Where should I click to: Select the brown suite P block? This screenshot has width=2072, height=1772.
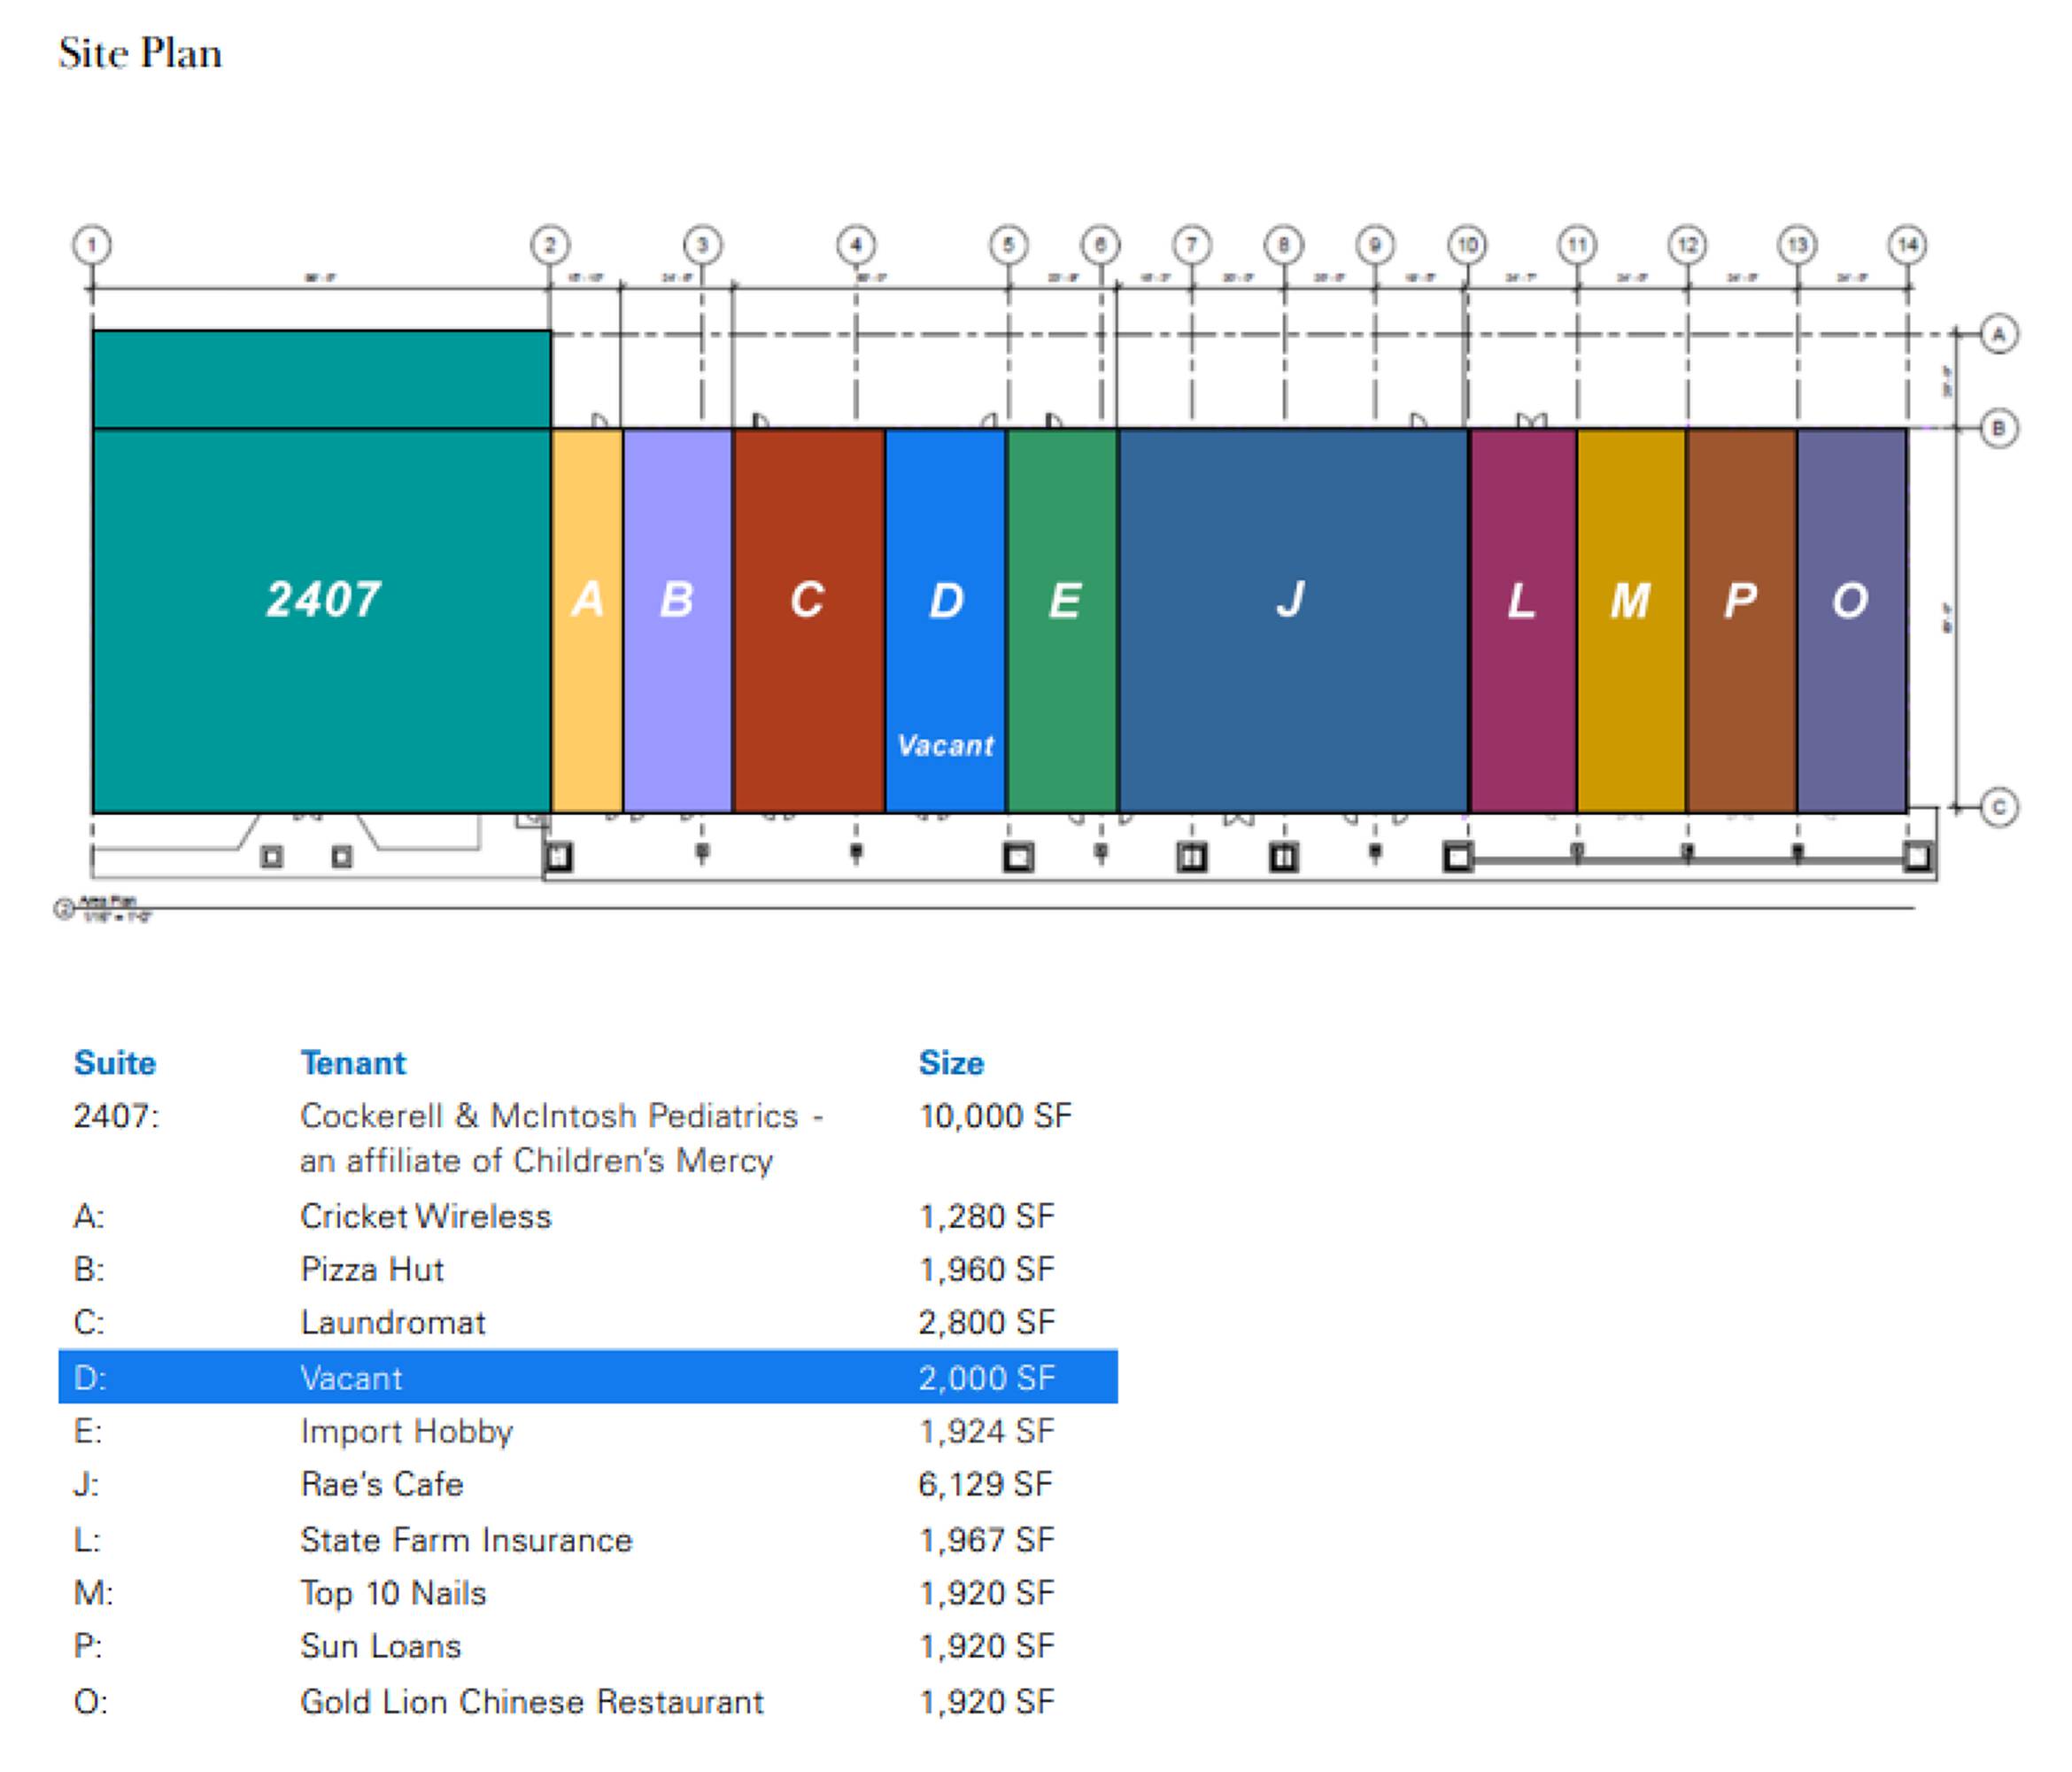click(x=1741, y=620)
